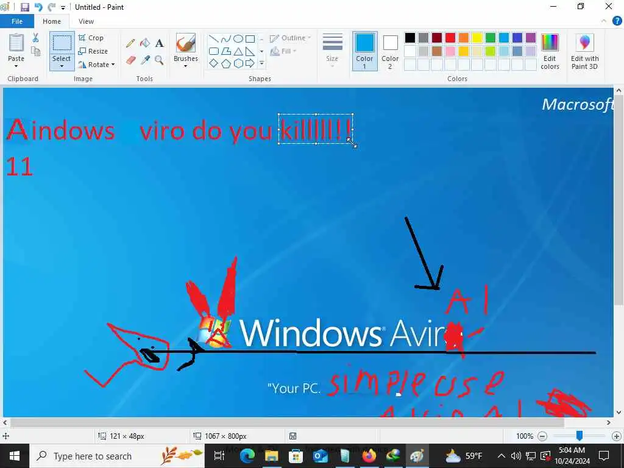This screenshot has height=468, width=624.
Task: Activate the Color 2 selector
Action: click(390, 51)
